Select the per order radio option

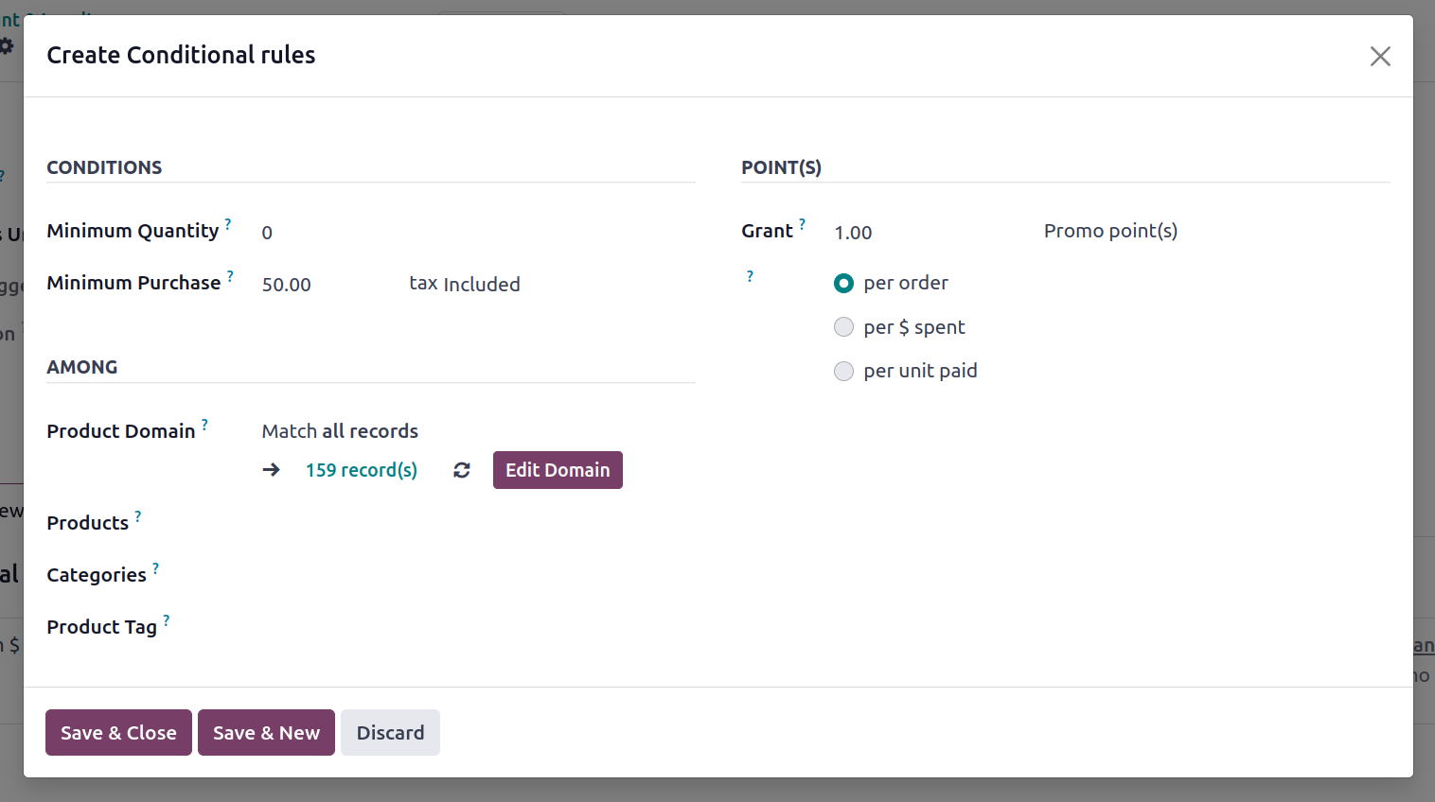coord(843,283)
